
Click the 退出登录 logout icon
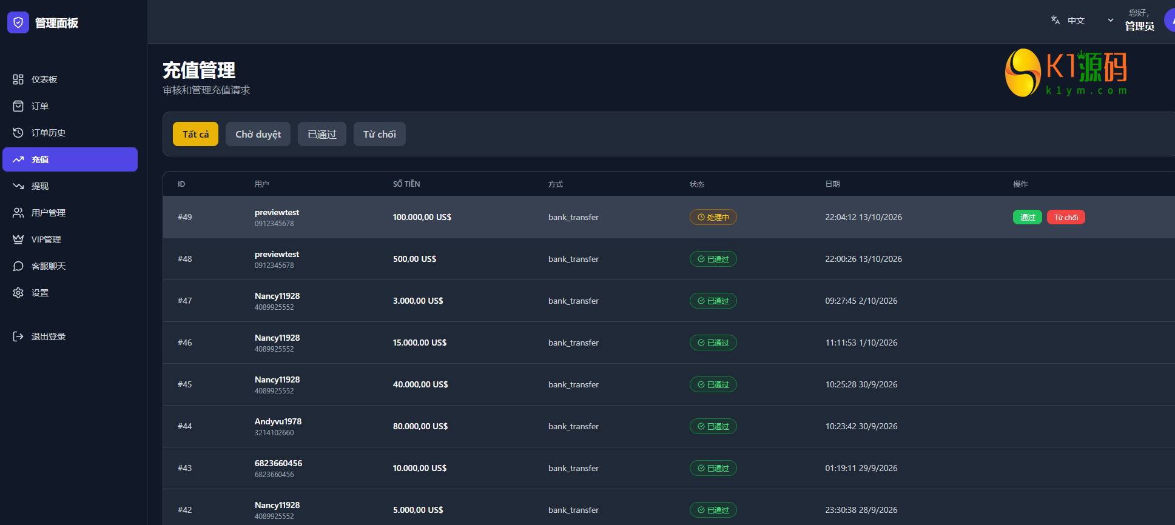[x=18, y=336]
